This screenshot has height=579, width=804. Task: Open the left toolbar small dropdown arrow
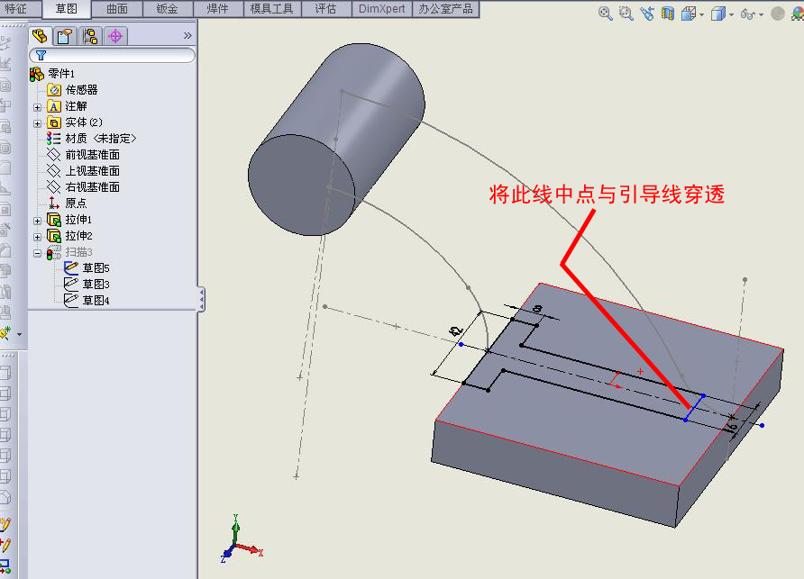pos(20,335)
